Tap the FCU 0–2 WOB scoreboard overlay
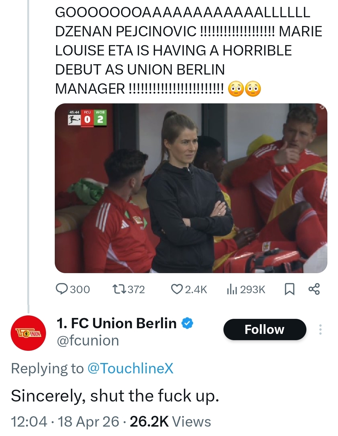338x436 pixels. (x=88, y=117)
